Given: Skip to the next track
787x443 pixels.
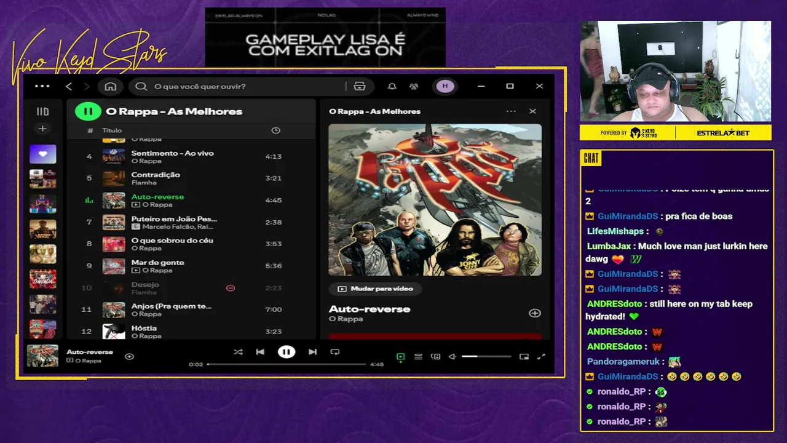Looking at the screenshot, I should point(312,352).
